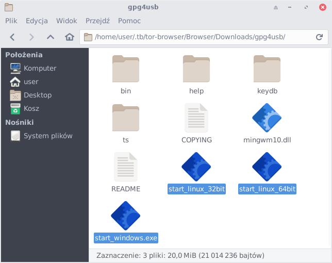Open the help folder
The width and height of the screenshot is (332, 263).
196,69
